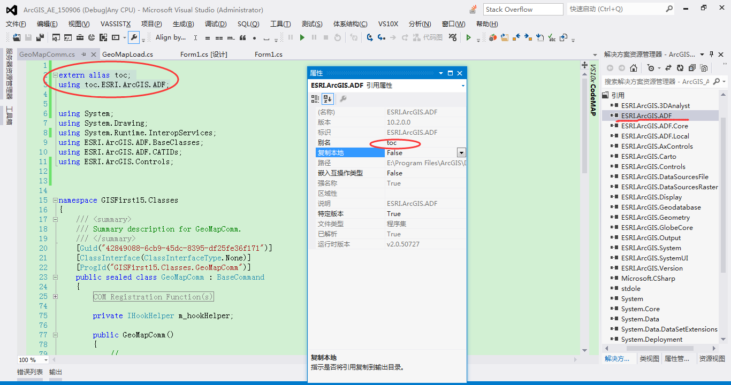This screenshot has height=385, width=731.
Task: Open the Solution Explorer search options dropdown
Action: coord(724,82)
